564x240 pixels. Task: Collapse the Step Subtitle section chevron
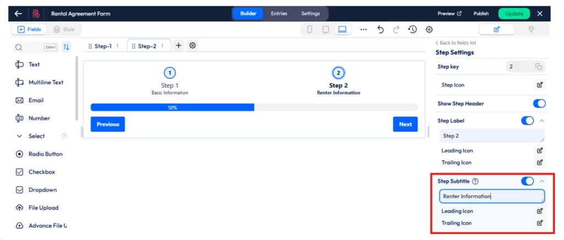point(542,181)
